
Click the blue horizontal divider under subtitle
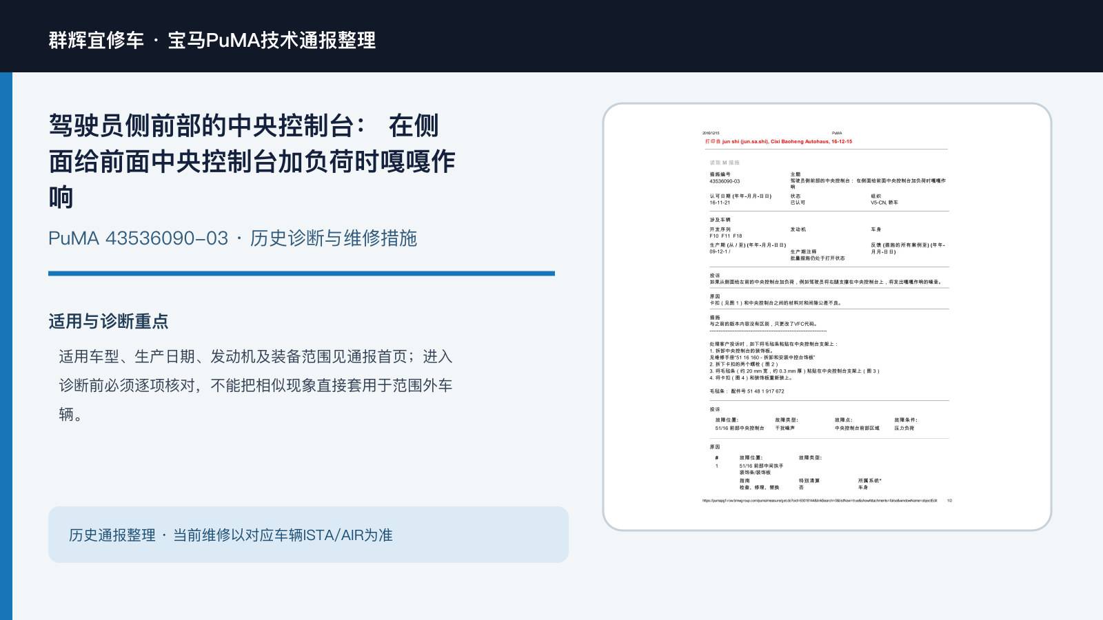(x=301, y=273)
